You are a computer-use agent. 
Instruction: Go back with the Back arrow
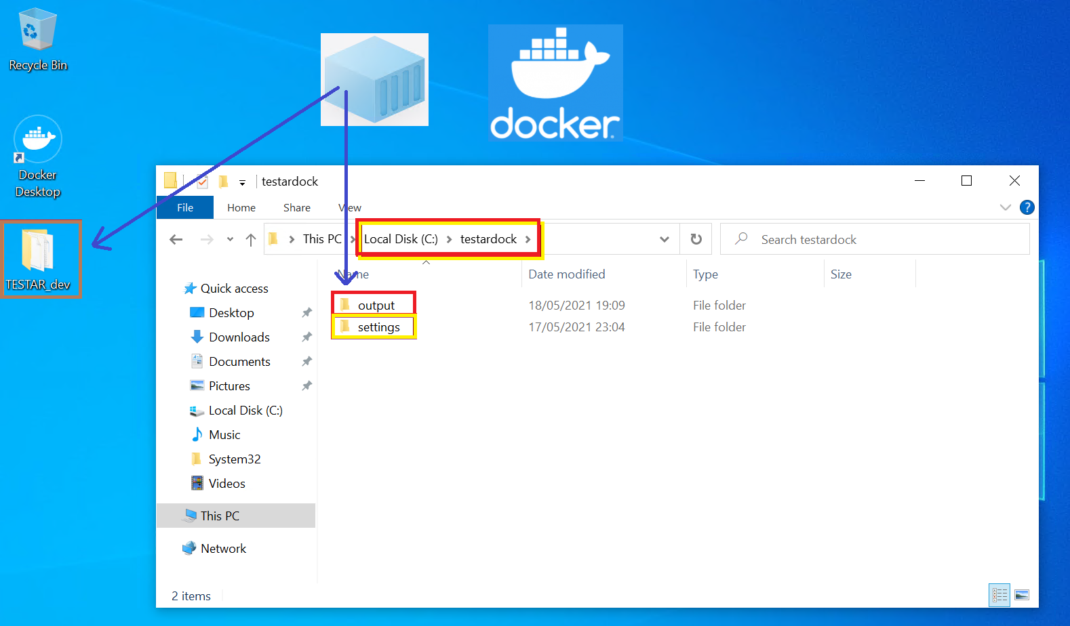point(176,239)
